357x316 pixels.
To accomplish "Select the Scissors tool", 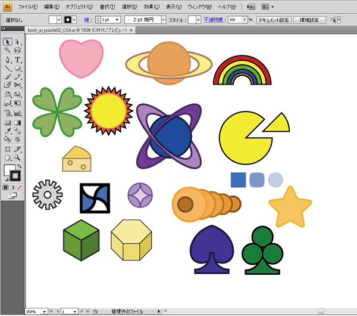I will click(17, 85).
